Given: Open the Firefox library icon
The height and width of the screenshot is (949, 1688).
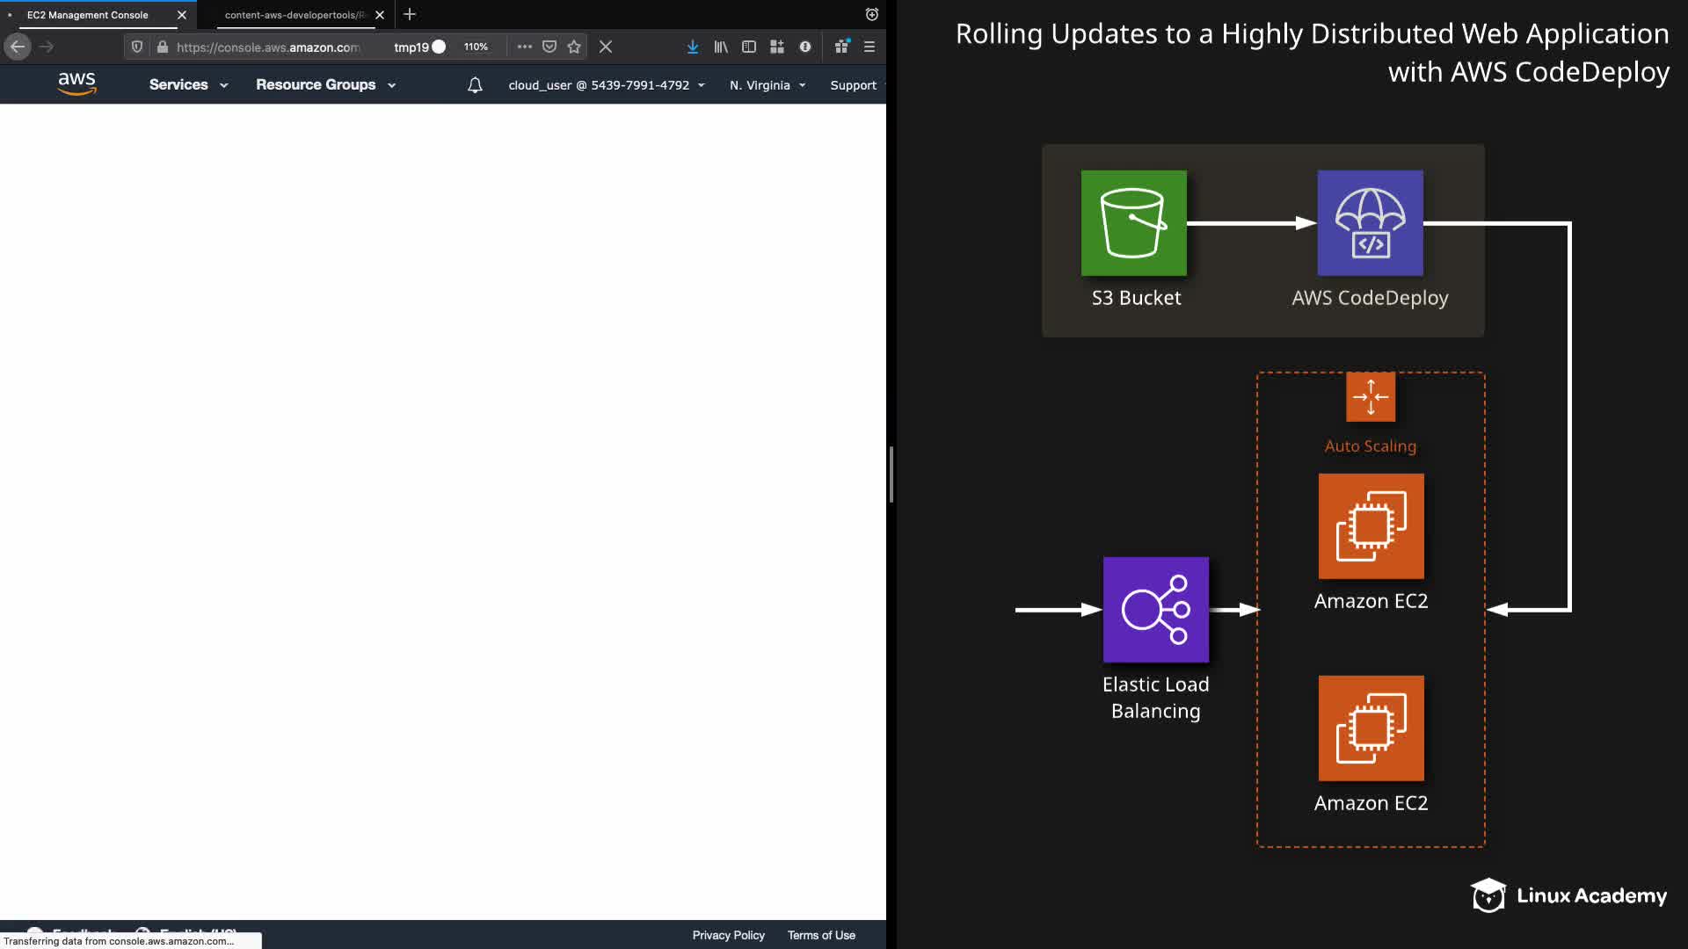Looking at the screenshot, I should (x=721, y=47).
